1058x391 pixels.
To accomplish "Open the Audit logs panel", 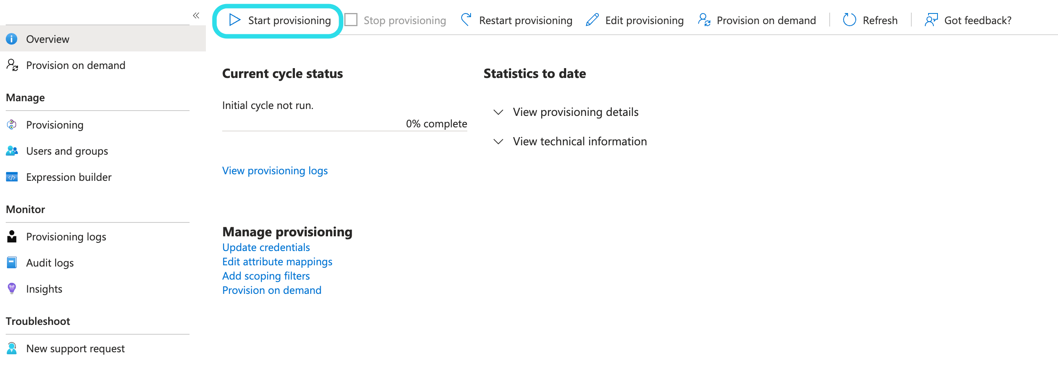I will (x=50, y=262).
